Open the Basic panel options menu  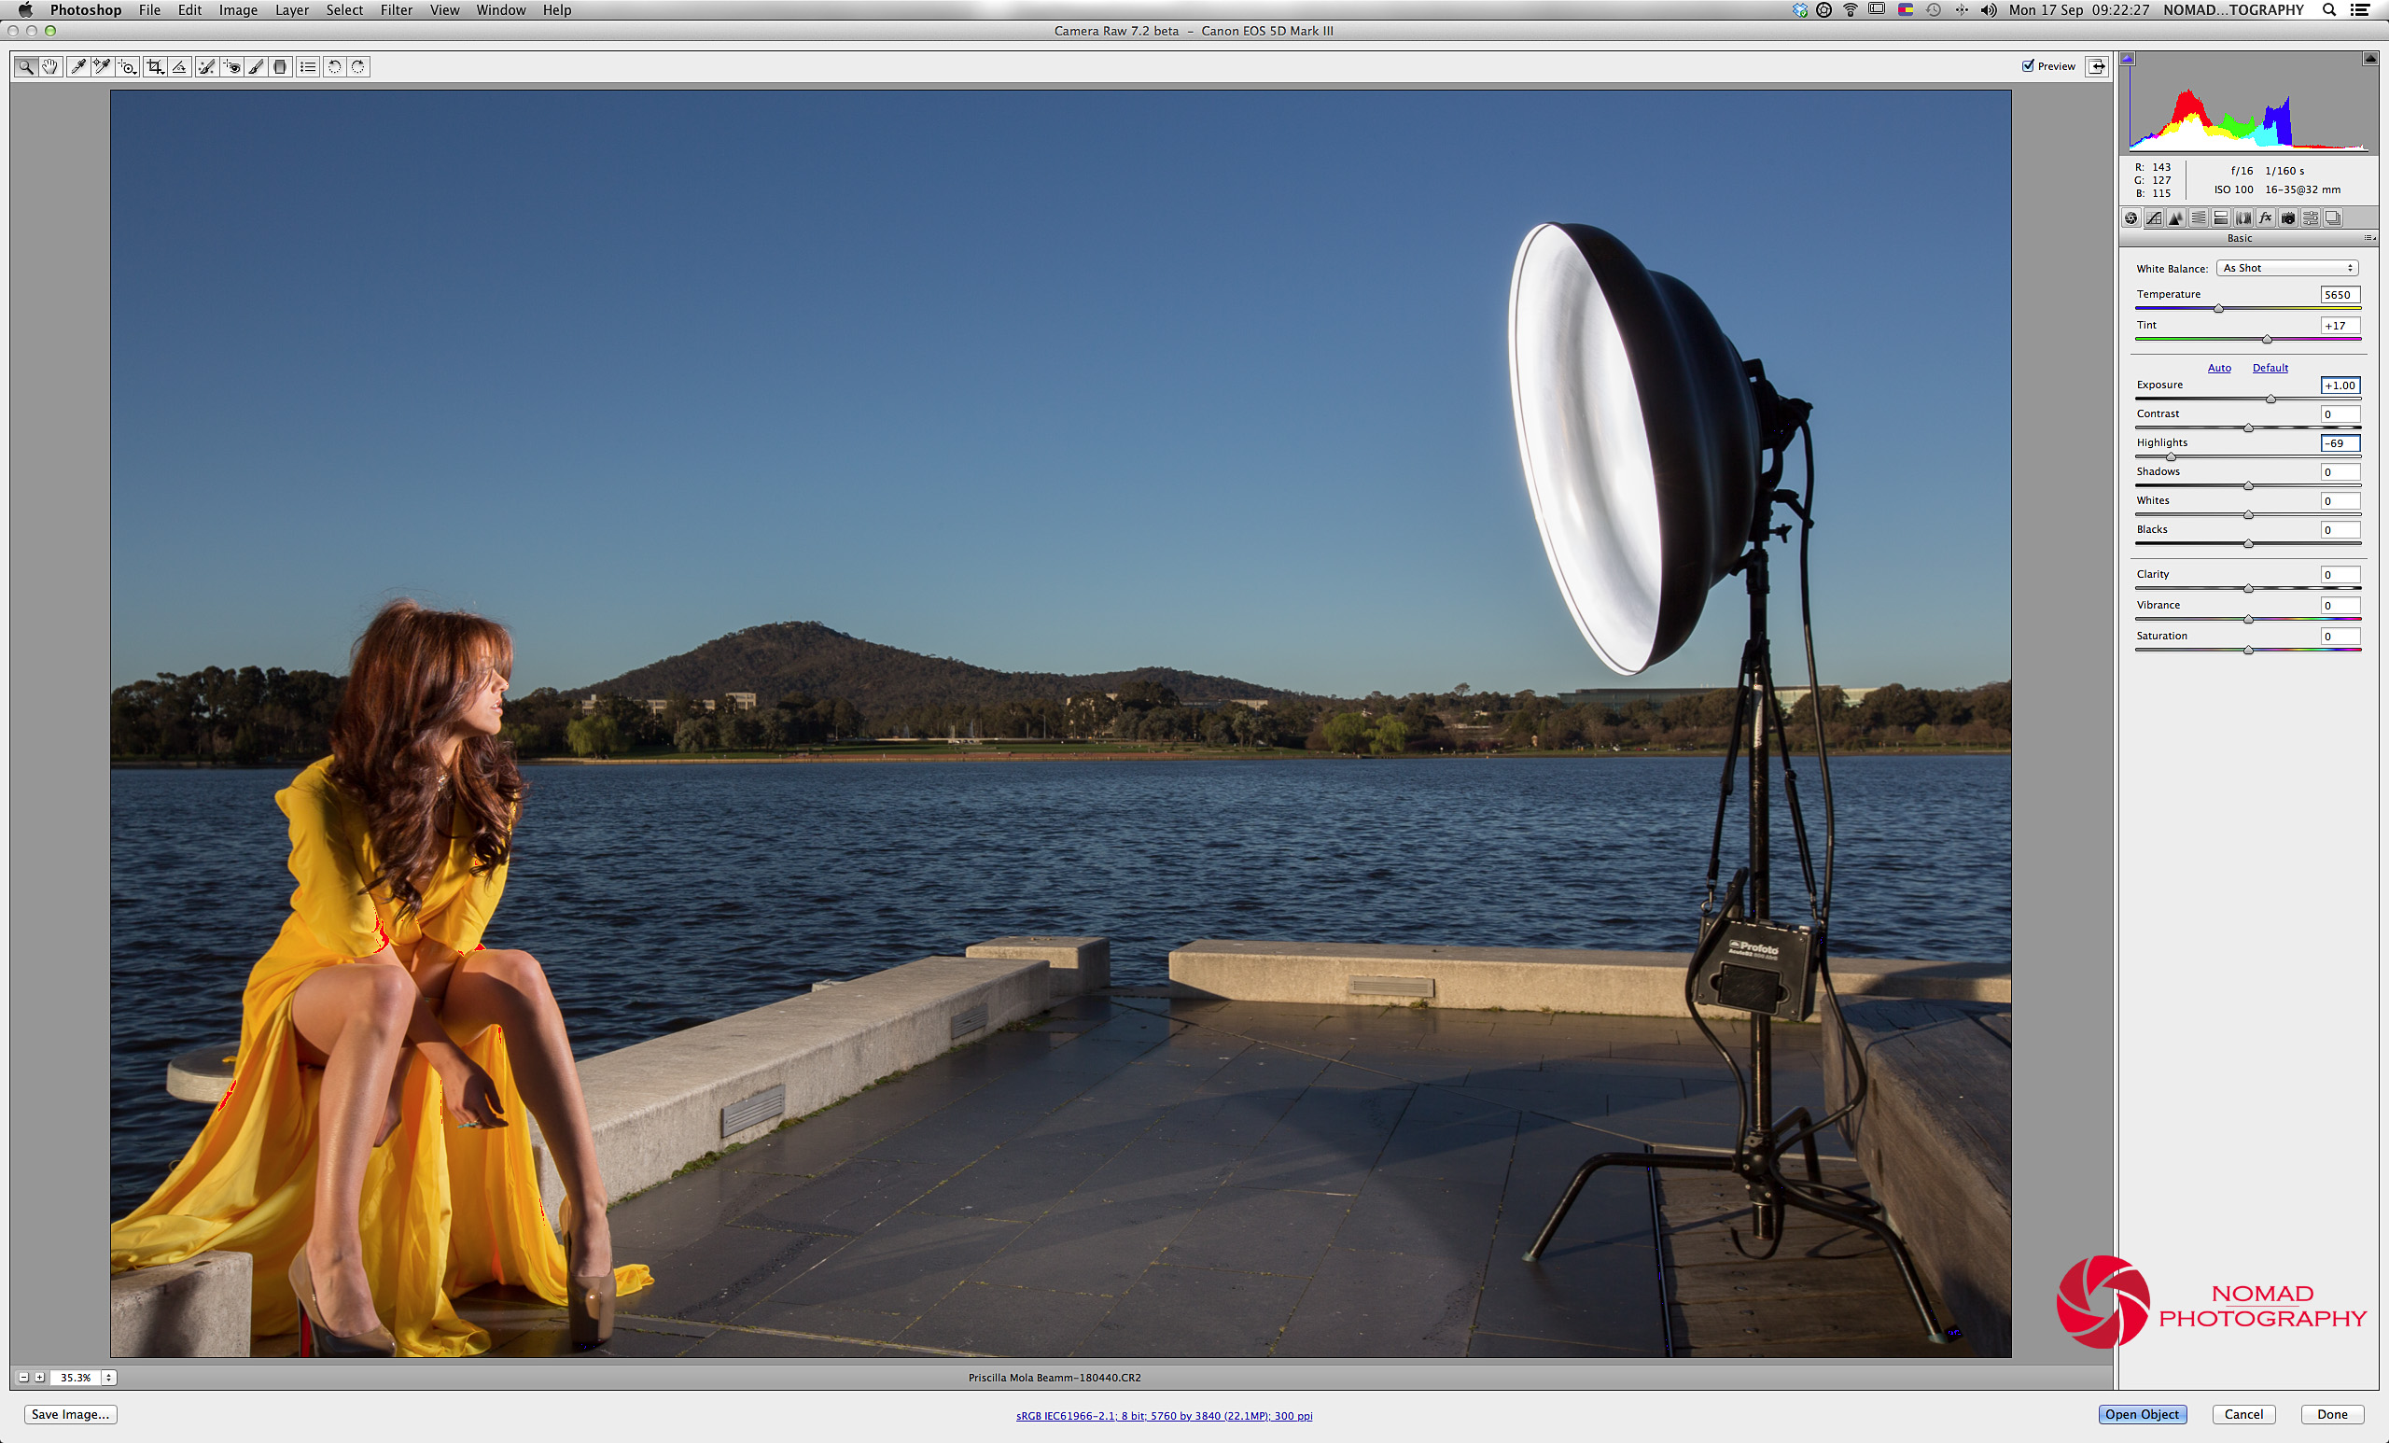(2368, 239)
